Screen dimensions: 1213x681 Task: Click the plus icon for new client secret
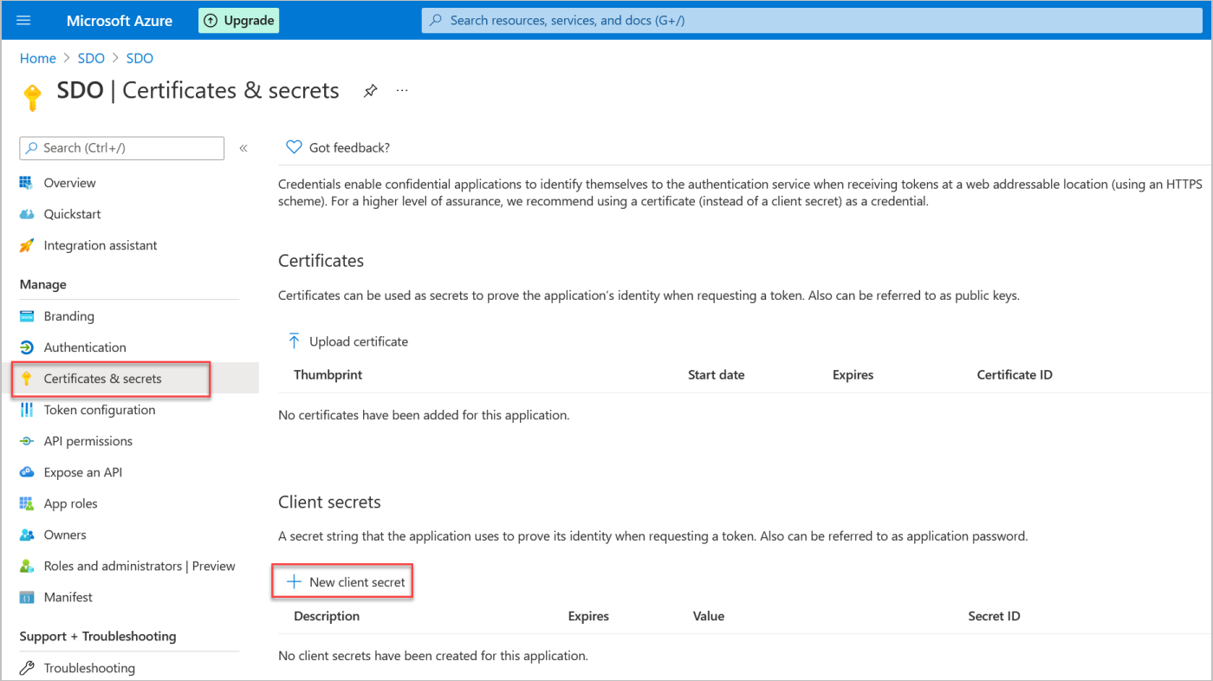coord(294,582)
